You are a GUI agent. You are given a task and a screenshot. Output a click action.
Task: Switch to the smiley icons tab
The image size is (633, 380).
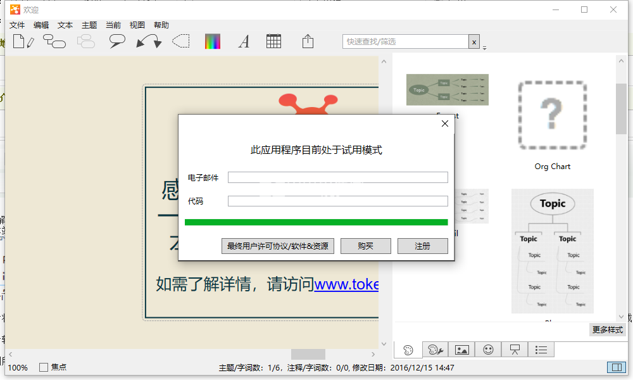click(x=488, y=350)
